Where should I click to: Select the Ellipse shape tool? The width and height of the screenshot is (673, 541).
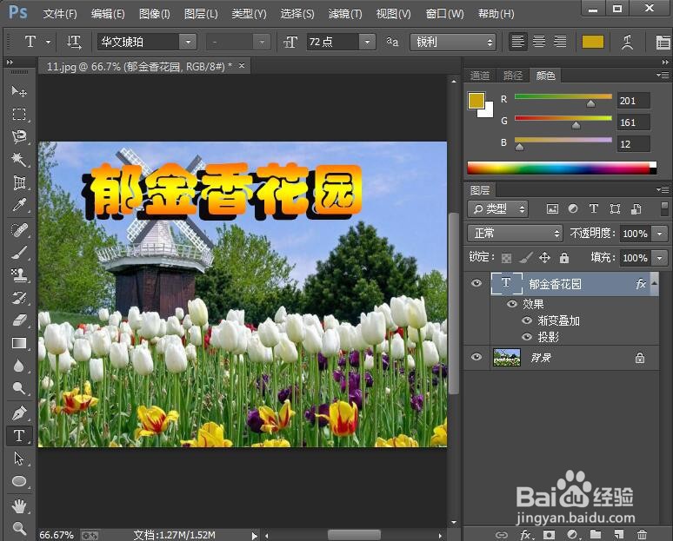point(19,481)
